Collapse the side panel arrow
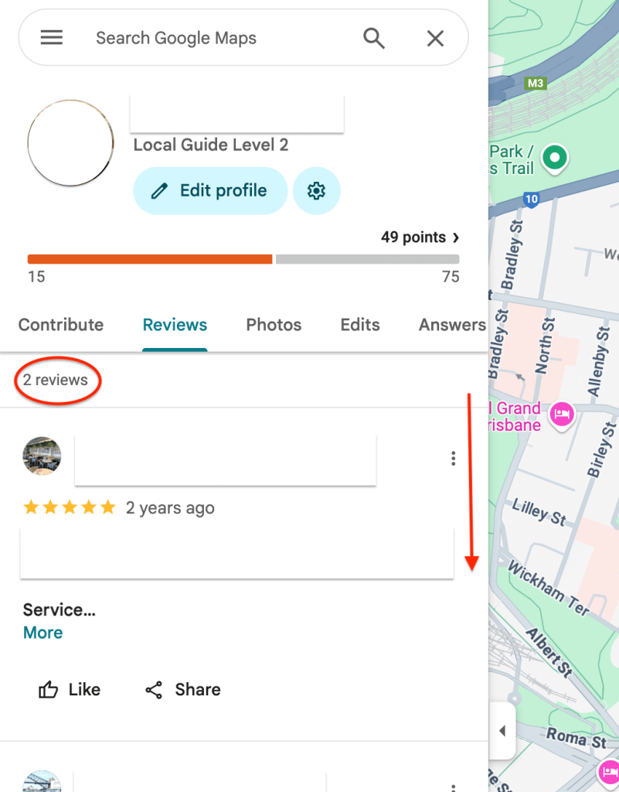619x792 pixels. pyautogui.click(x=502, y=731)
